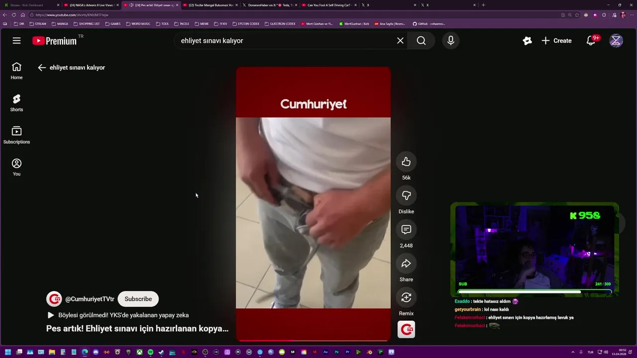This screenshot has width=637, height=358.
Task: Clear the search query with X
Action: click(400, 41)
